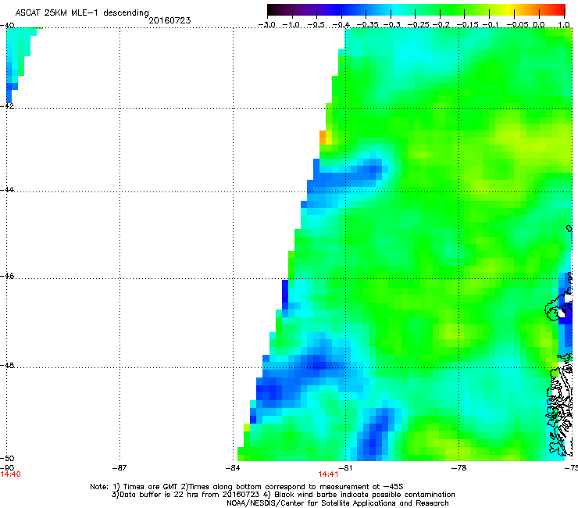Click the -42 latitude axis label
This screenshot has width=578, height=508.
click(x=7, y=106)
